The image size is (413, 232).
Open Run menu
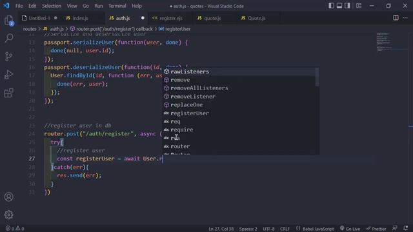tap(99, 6)
